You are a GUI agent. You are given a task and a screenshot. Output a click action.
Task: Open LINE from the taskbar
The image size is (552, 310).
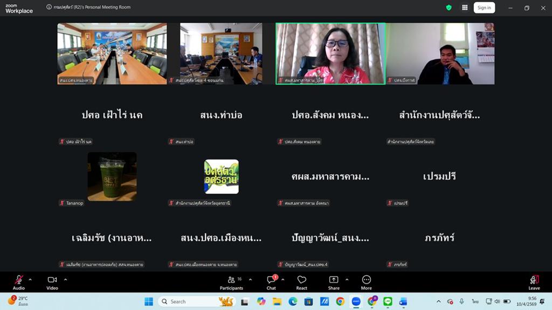point(388,301)
